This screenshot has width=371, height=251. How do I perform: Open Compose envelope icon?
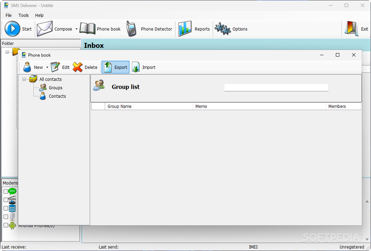(45, 28)
